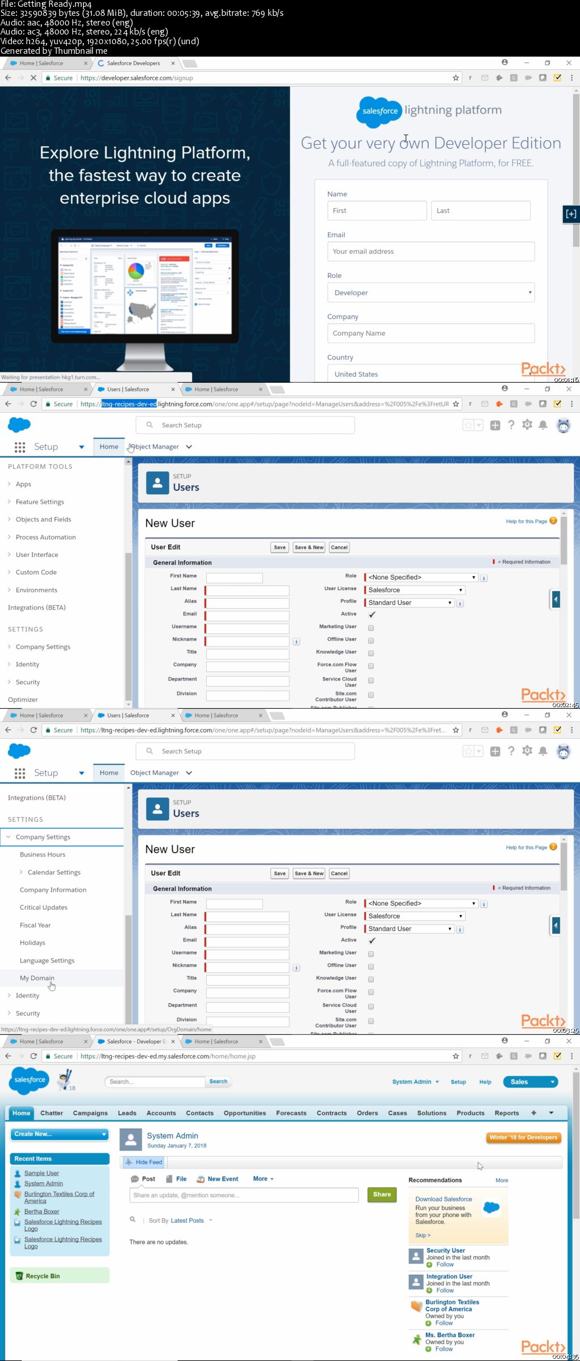Expand side panel arrow in Setup window showing My Domain

[x=556, y=926]
